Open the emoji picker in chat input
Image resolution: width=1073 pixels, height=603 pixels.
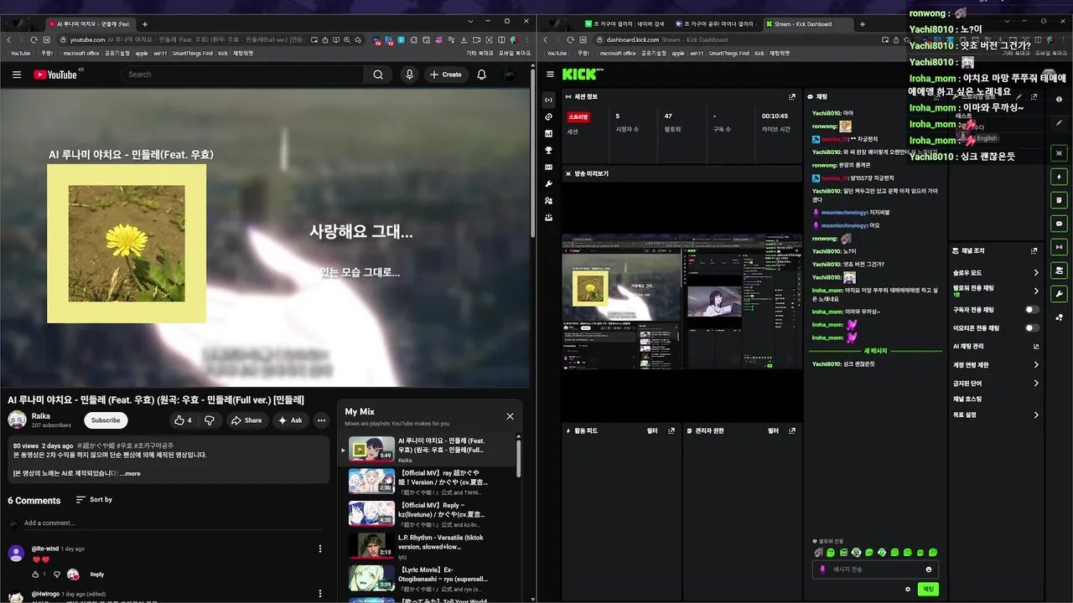(928, 569)
